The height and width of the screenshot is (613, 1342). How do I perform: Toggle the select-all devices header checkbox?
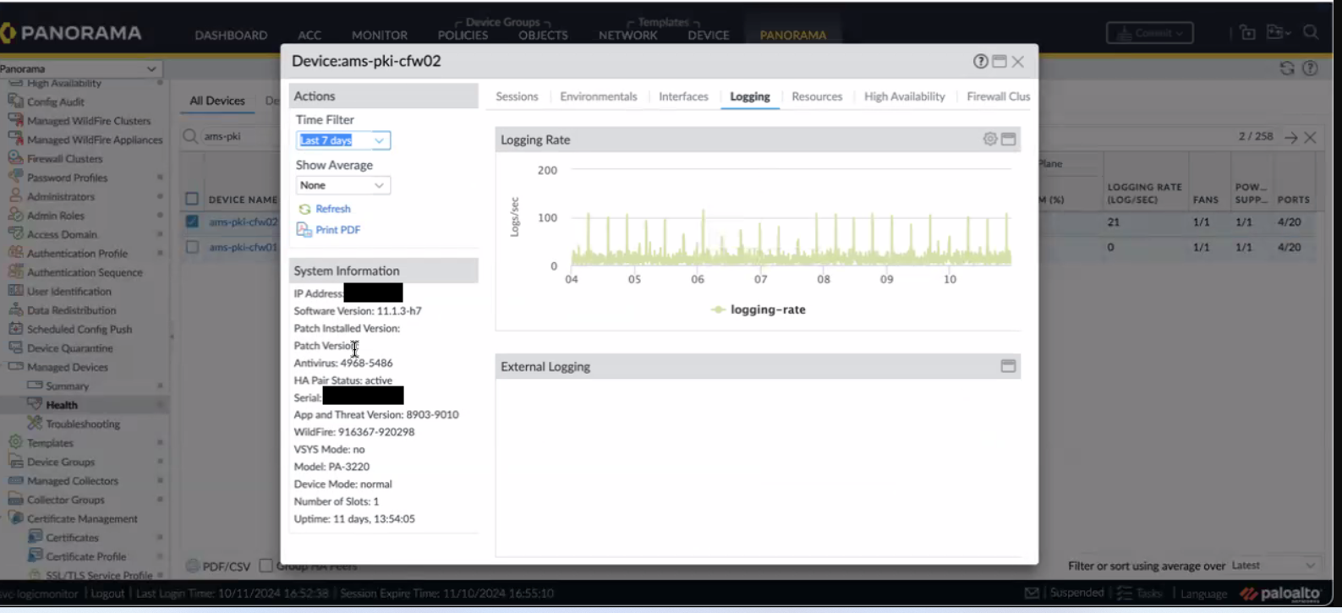(192, 199)
